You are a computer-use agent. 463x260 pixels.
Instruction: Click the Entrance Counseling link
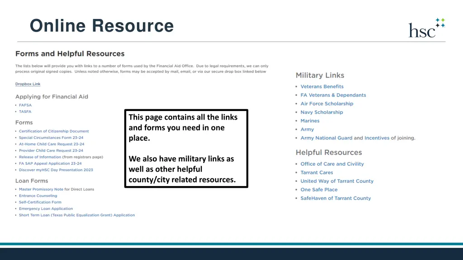point(38,195)
